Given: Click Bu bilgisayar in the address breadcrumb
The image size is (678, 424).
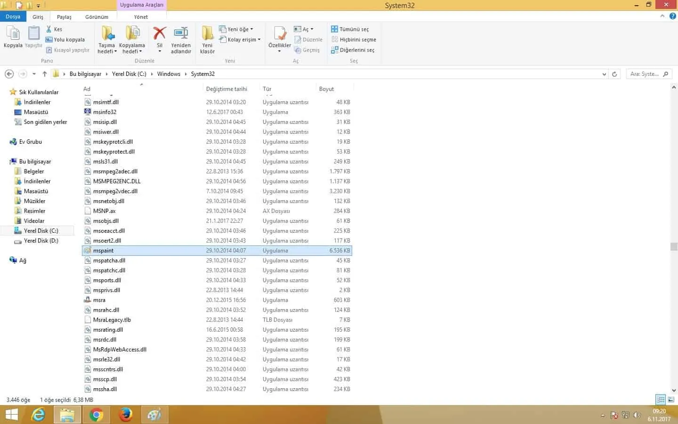Looking at the screenshot, I should [x=85, y=74].
